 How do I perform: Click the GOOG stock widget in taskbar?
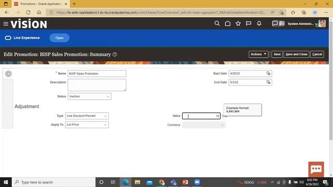[251, 182]
